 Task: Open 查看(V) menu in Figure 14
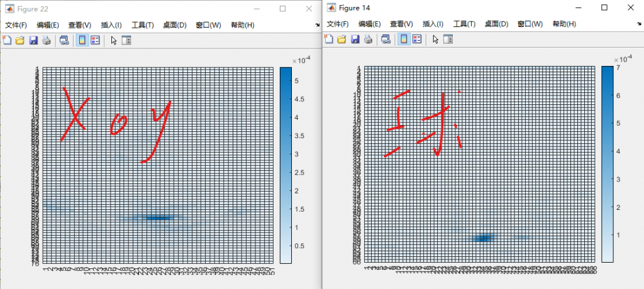[x=401, y=24]
